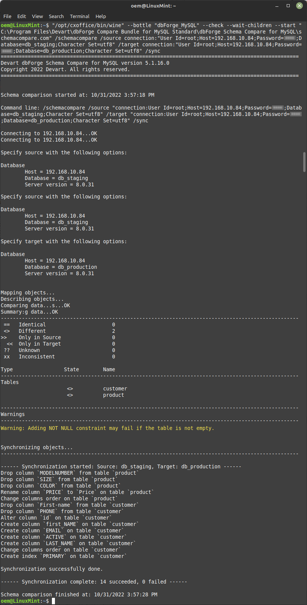Click the 'Identical' summary row
307x605 pixels.
point(59,325)
